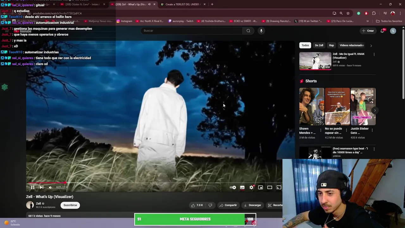Open a new browser tab
Viewport: 405px width, 228px height.
[x=212, y=4]
